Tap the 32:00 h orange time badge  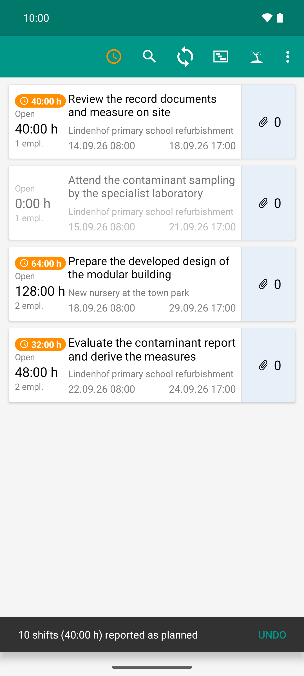40,344
